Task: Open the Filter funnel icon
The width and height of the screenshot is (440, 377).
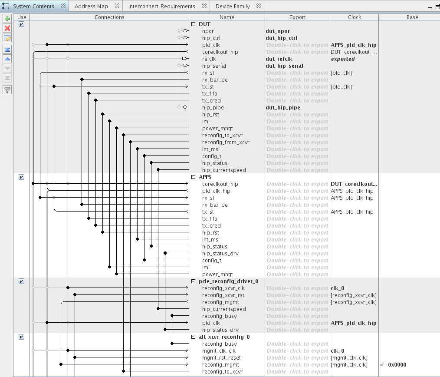Action: [7, 90]
